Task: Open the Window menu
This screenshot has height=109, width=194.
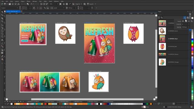Action: [56, 1]
